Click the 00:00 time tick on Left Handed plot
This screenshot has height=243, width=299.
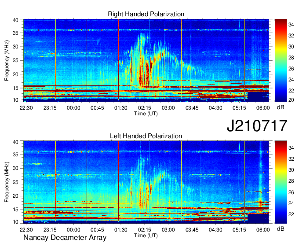[x=73, y=230]
